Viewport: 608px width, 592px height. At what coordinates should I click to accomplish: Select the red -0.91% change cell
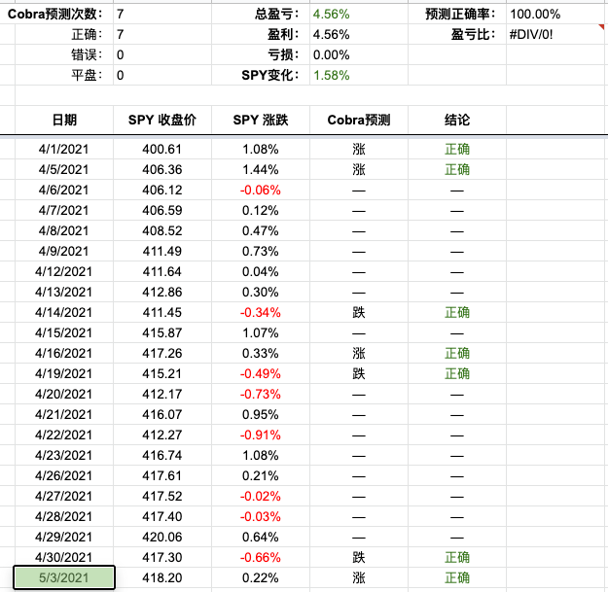(x=260, y=435)
